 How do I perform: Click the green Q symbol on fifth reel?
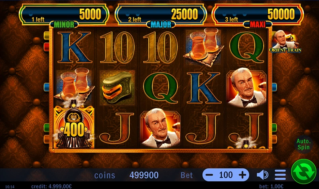click(x=246, y=47)
